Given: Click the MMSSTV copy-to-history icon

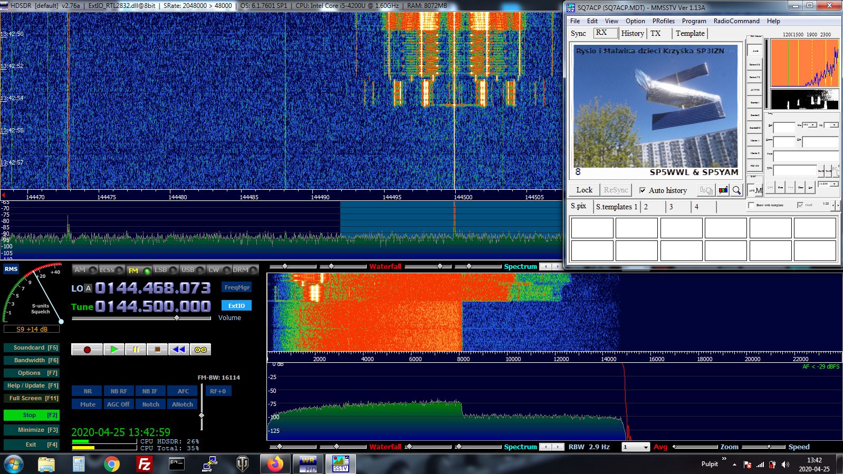Looking at the screenshot, I should pos(706,190).
